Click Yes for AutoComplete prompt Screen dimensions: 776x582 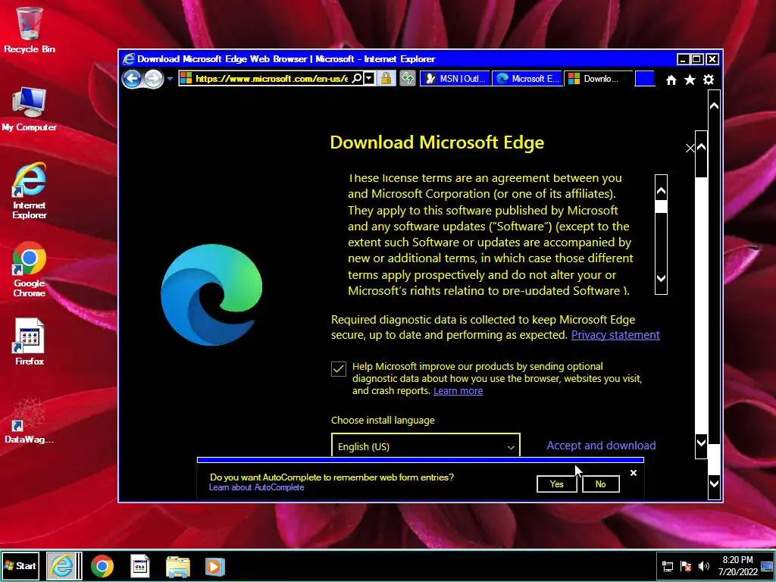tap(557, 484)
